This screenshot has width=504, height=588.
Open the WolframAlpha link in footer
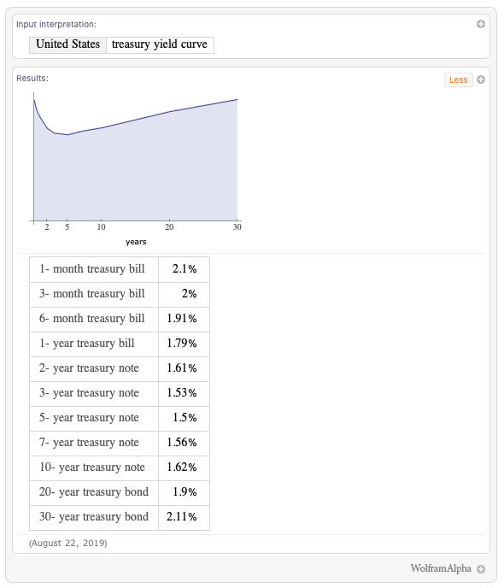[x=441, y=568]
